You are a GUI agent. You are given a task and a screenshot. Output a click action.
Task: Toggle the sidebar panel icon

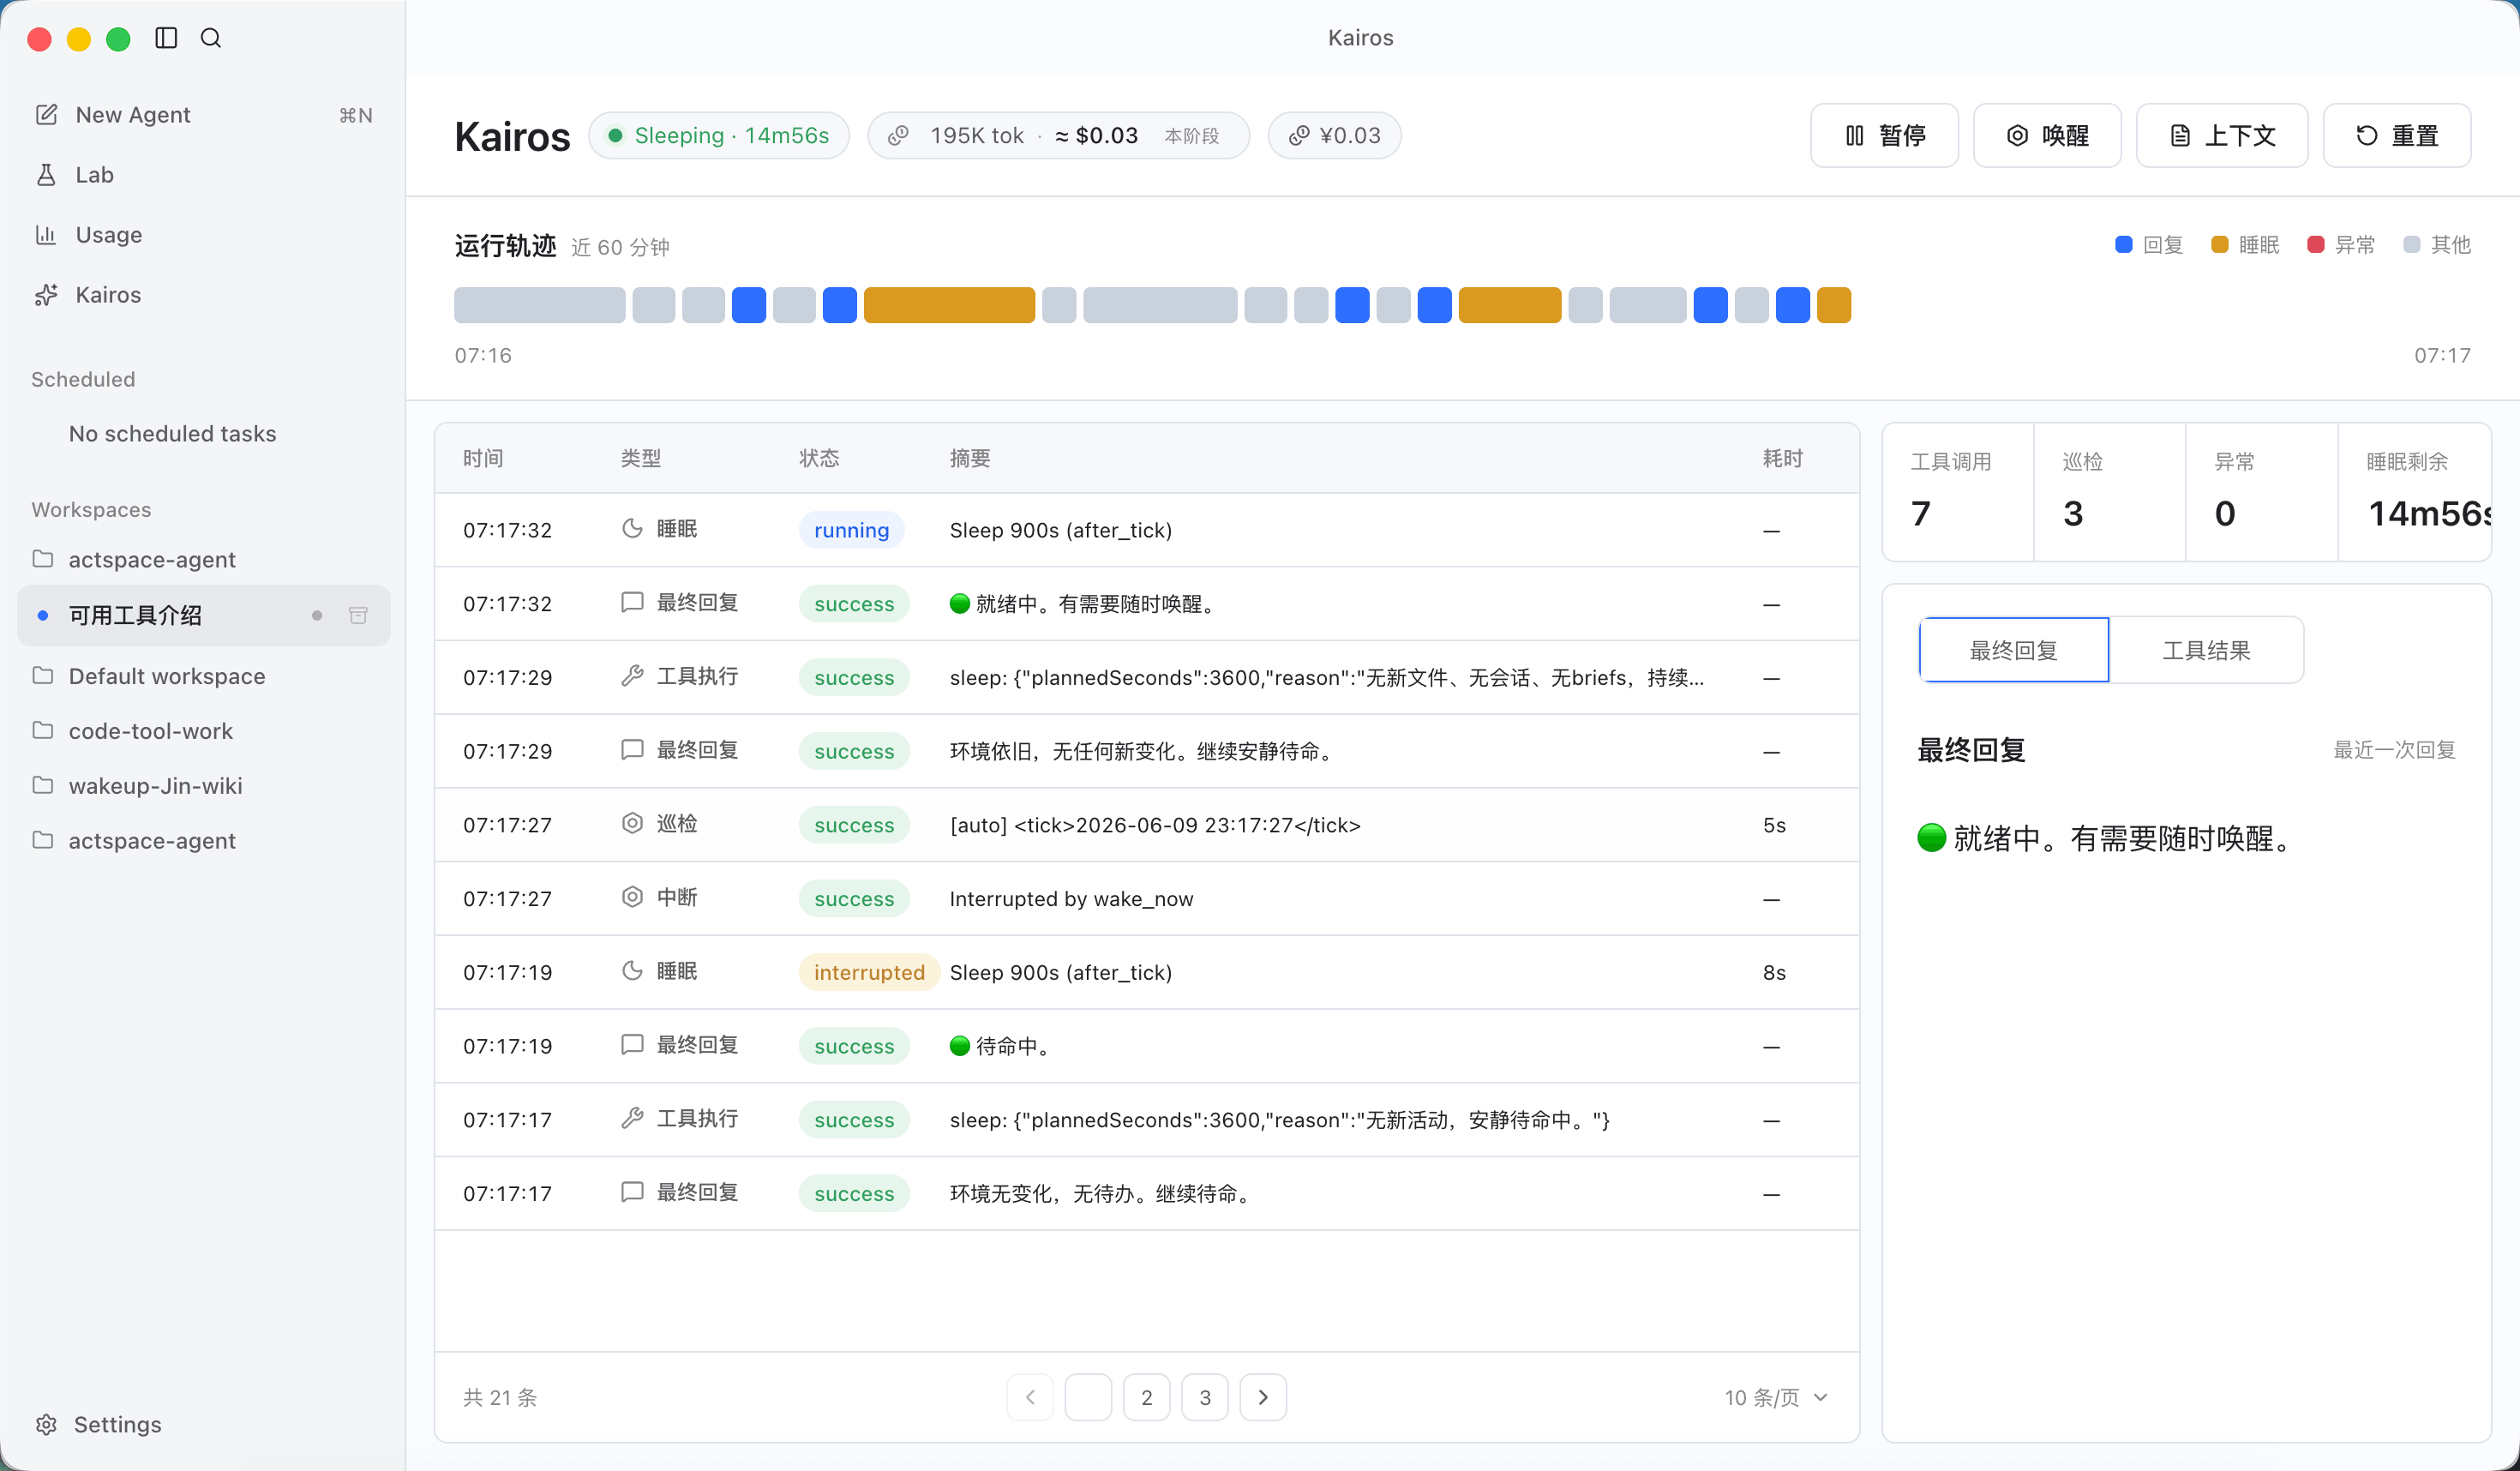pyautogui.click(x=166, y=38)
